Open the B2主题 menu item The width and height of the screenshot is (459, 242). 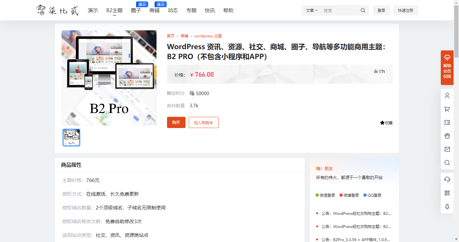point(114,11)
